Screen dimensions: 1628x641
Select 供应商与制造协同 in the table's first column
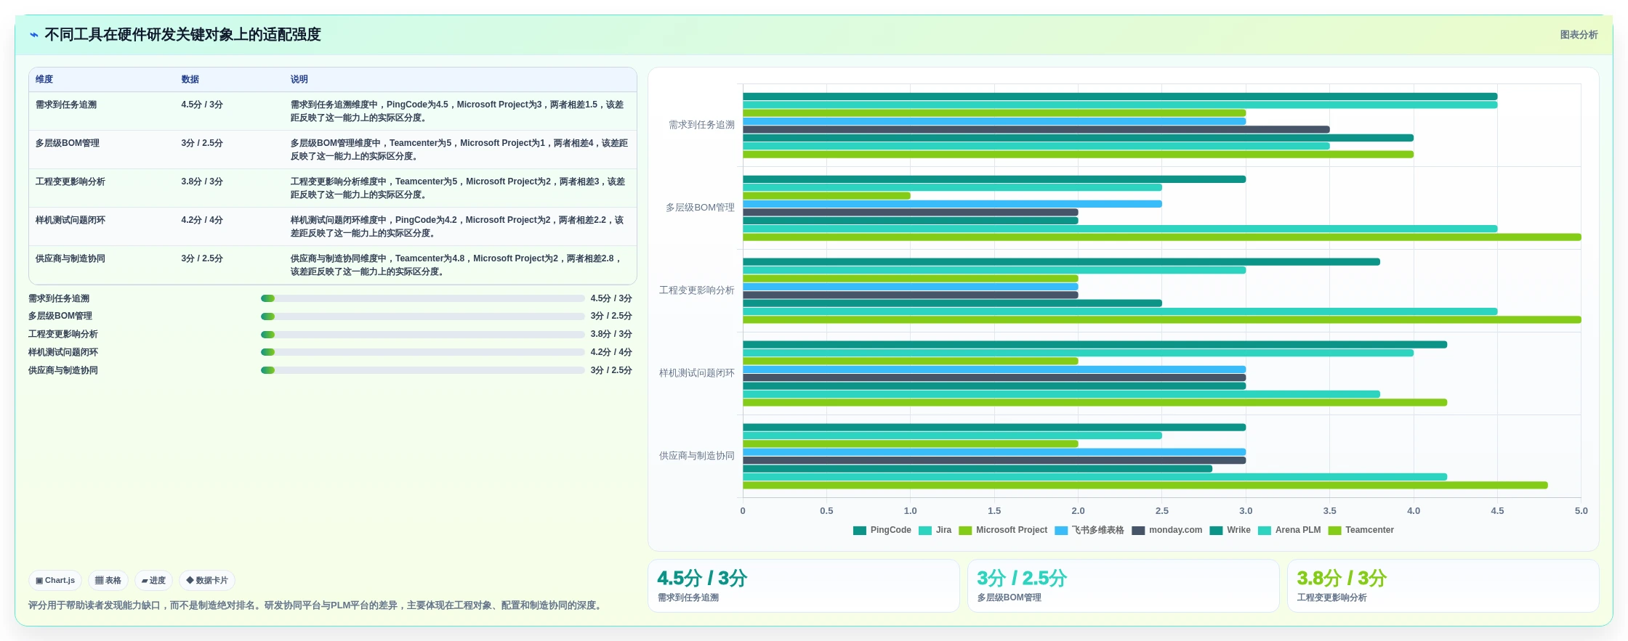tap(70, 259)
